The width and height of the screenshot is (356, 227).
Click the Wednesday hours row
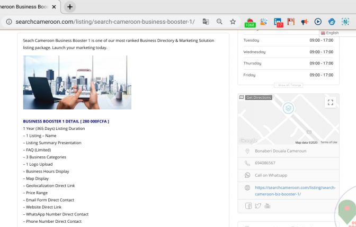point(288,52)
